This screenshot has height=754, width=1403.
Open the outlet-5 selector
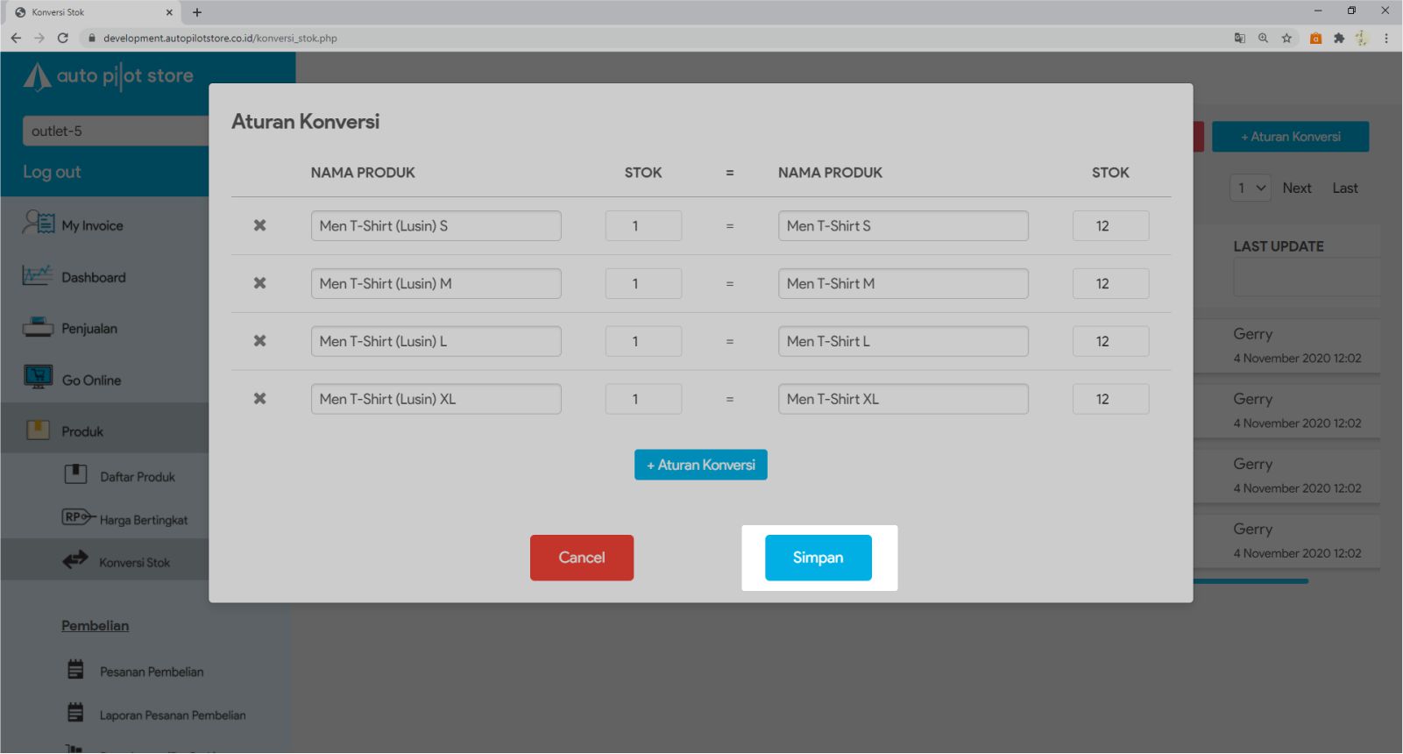115,131
